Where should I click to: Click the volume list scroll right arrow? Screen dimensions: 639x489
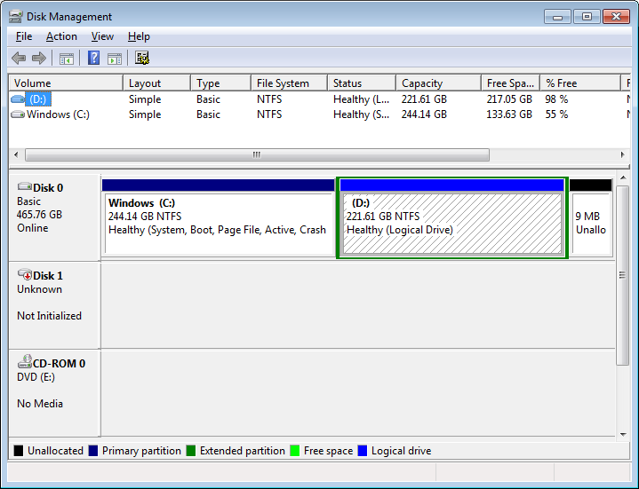[622, 154]
